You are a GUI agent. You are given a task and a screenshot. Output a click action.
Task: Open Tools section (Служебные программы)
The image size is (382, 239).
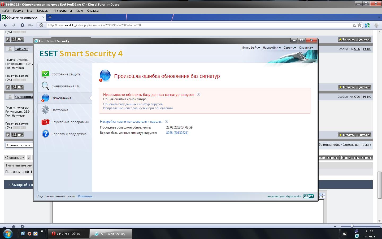click(65, 122)
